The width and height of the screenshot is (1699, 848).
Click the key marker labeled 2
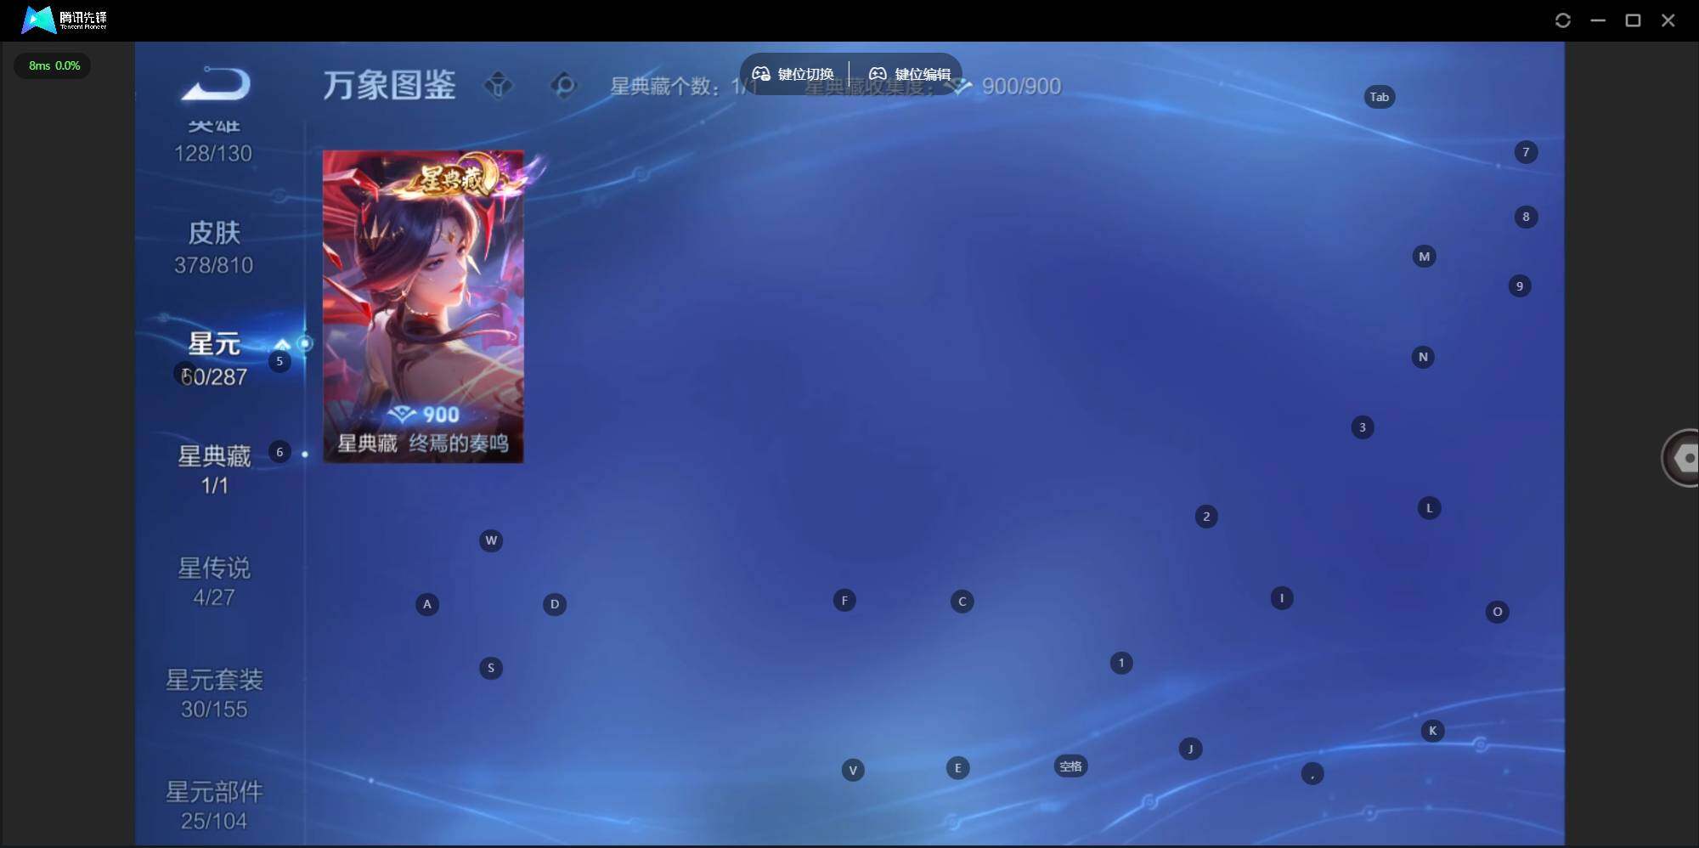1206,517
